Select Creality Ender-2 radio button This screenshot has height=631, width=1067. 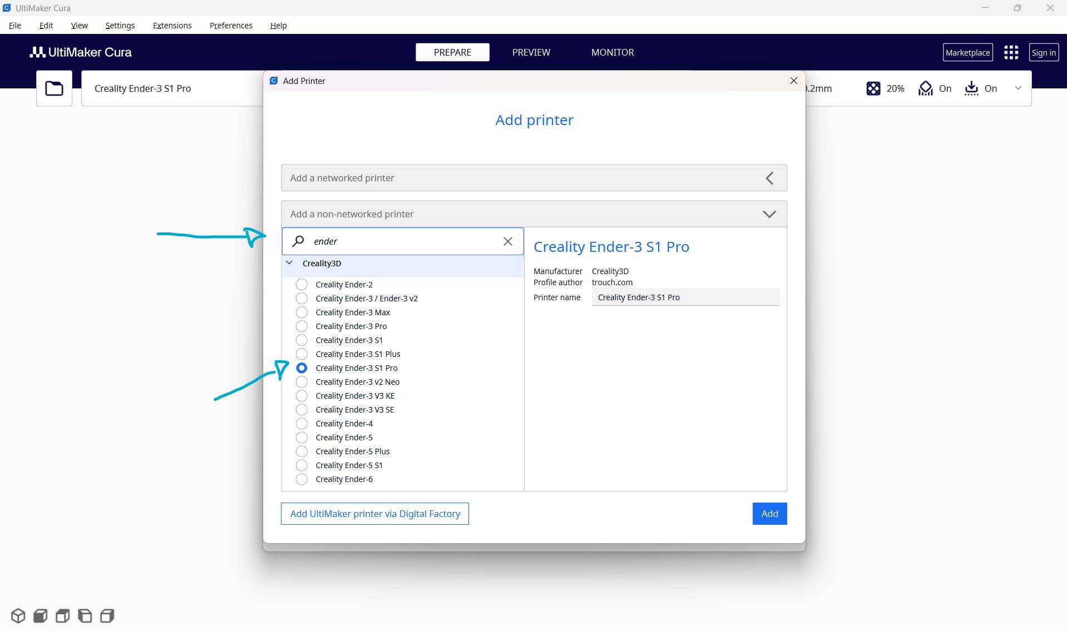(x=302, y=285)
